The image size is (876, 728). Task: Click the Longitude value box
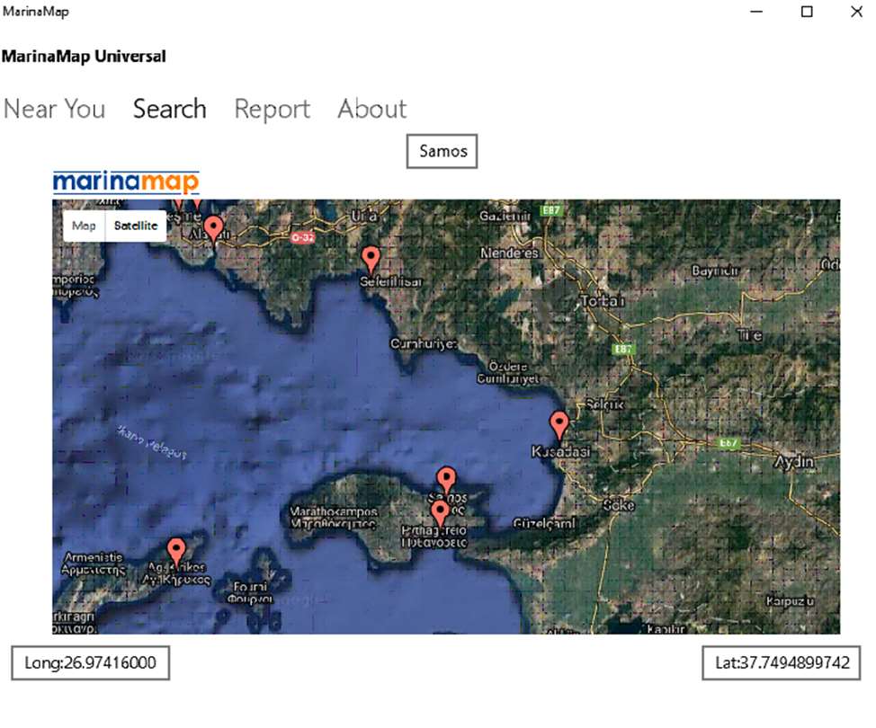91,663
